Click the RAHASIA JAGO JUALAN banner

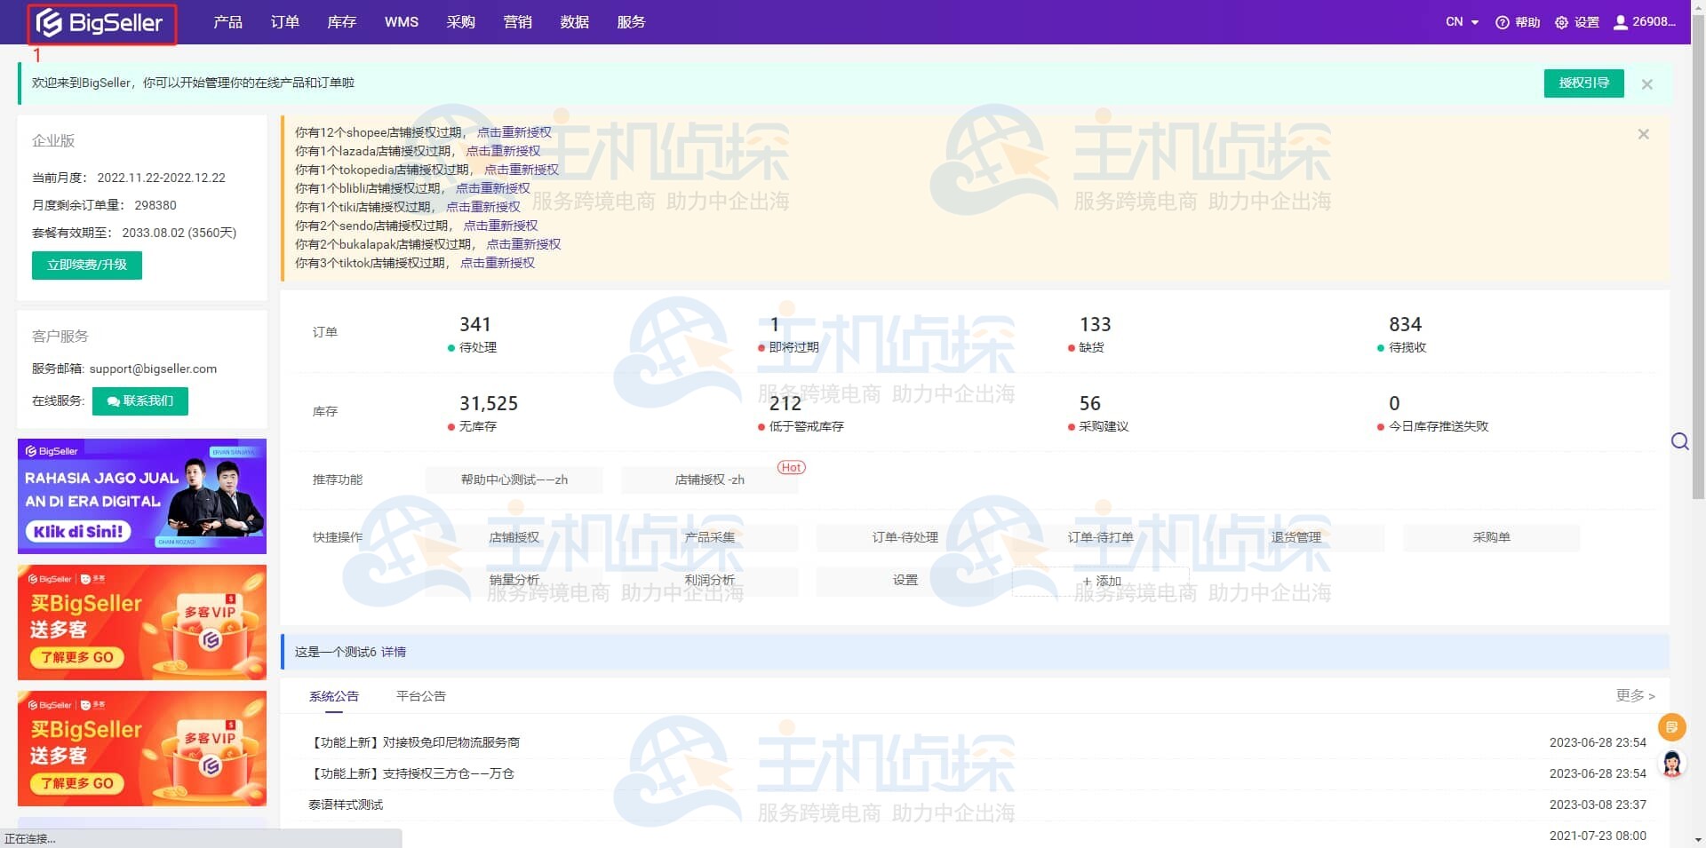tap(141, 495)
